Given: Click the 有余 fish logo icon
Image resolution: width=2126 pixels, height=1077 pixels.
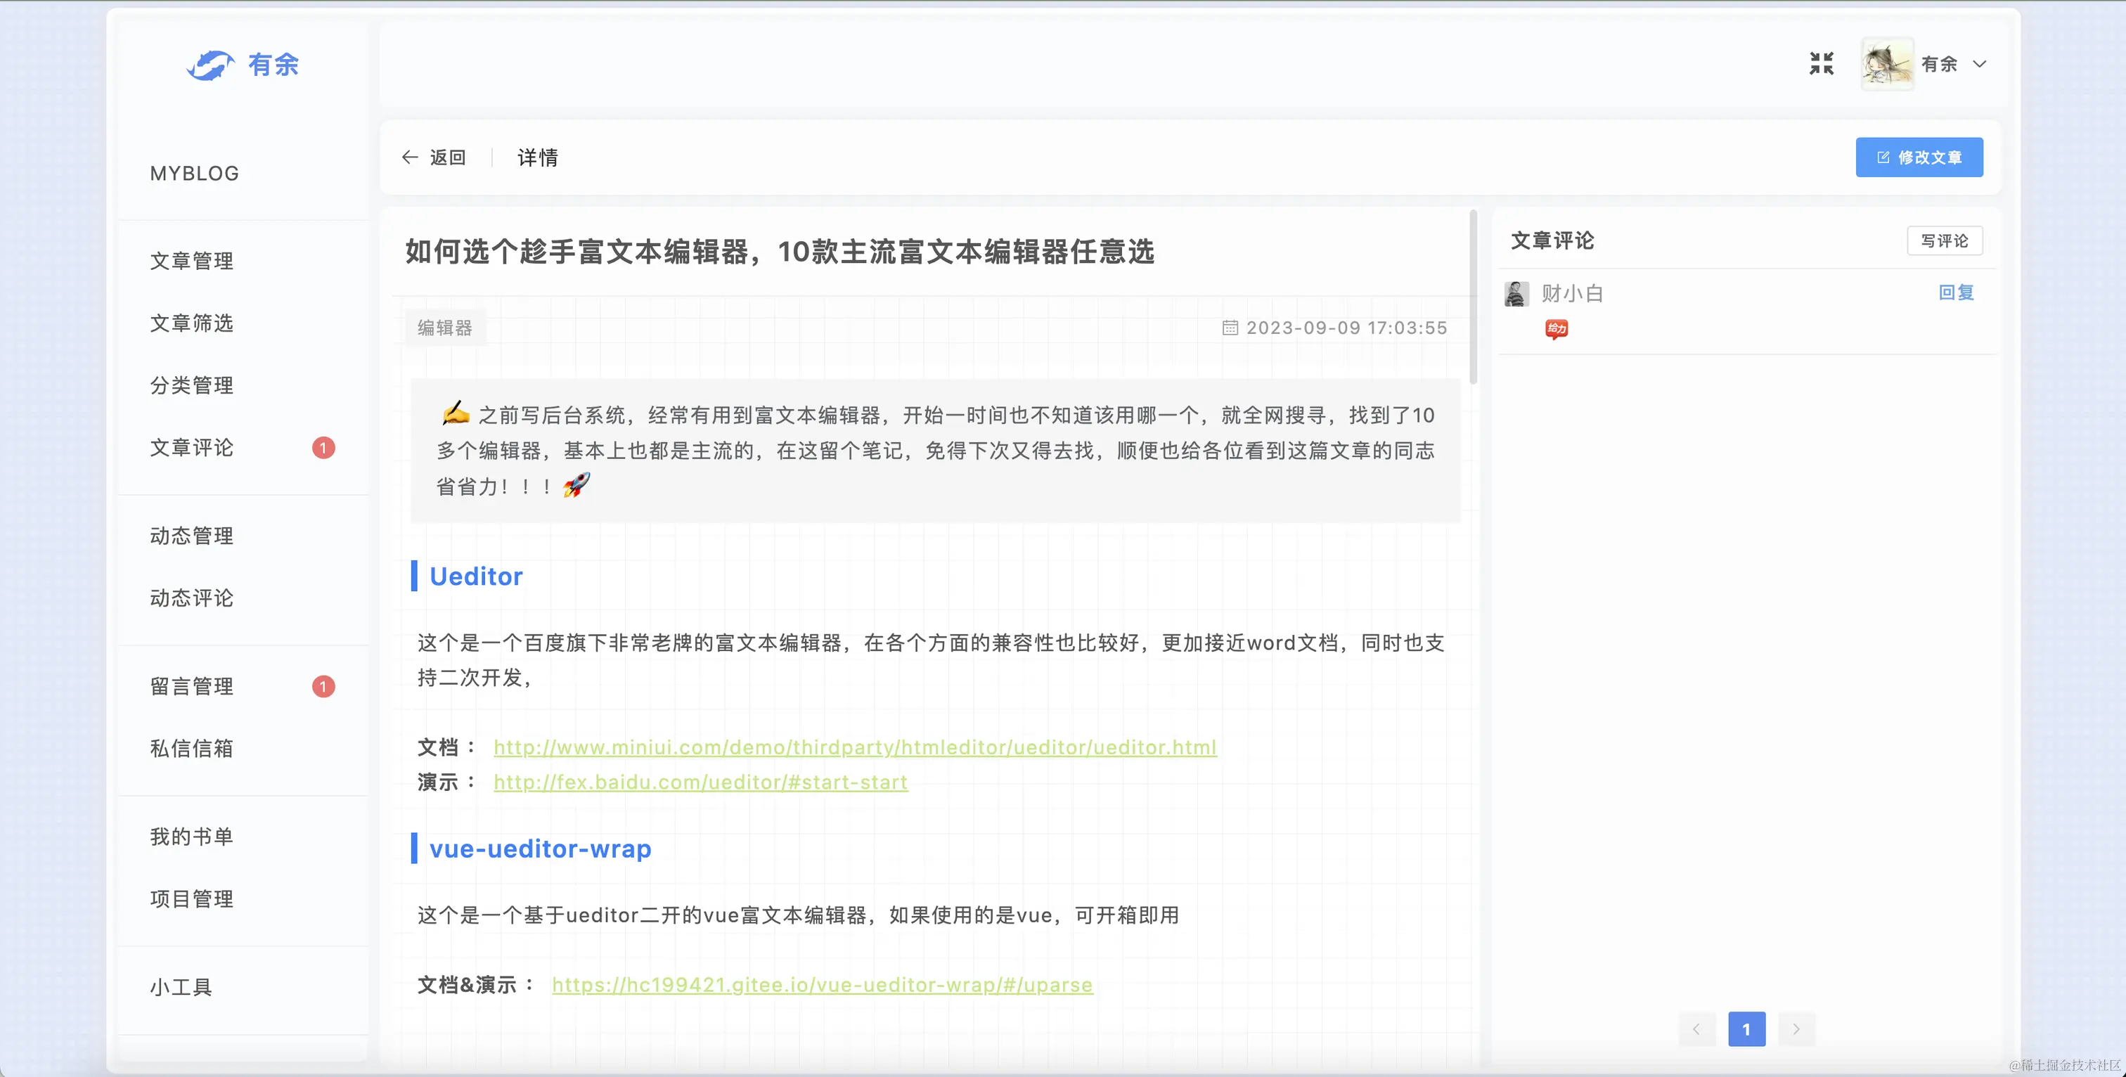Looking at the screenshot, I should (210, 65).
